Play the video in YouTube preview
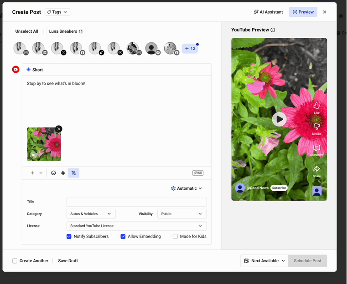This screenshot has width=347, height=284. tap(279, 119)
